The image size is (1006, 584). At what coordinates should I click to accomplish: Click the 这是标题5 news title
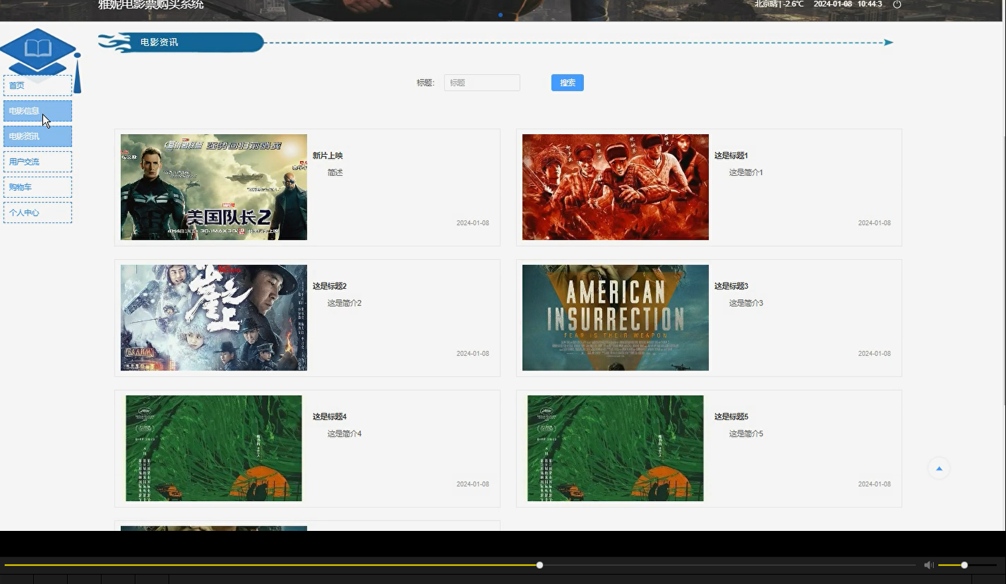(x=731, y=417)
